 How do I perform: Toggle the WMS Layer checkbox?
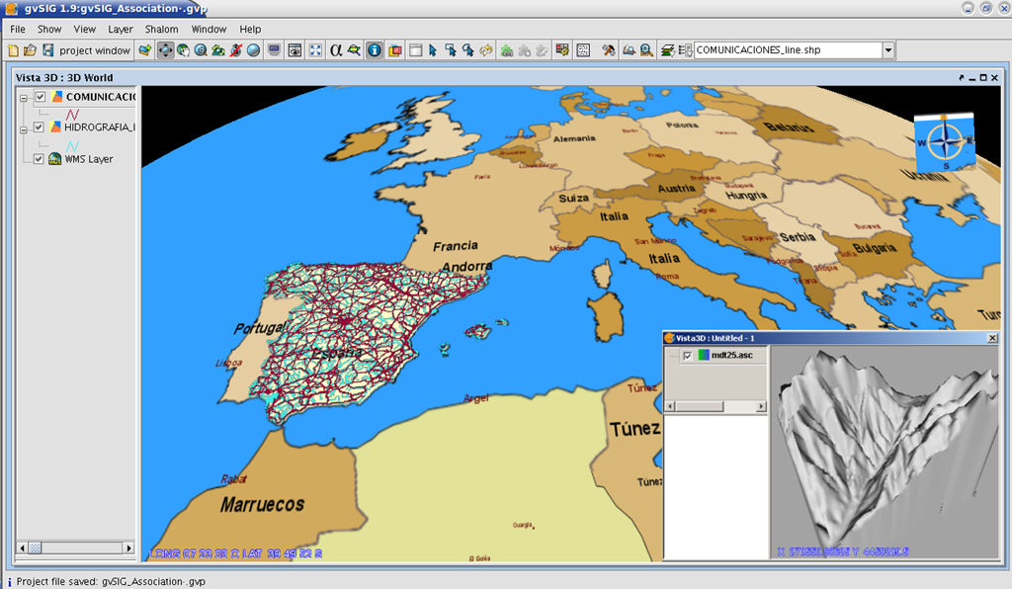39,159
